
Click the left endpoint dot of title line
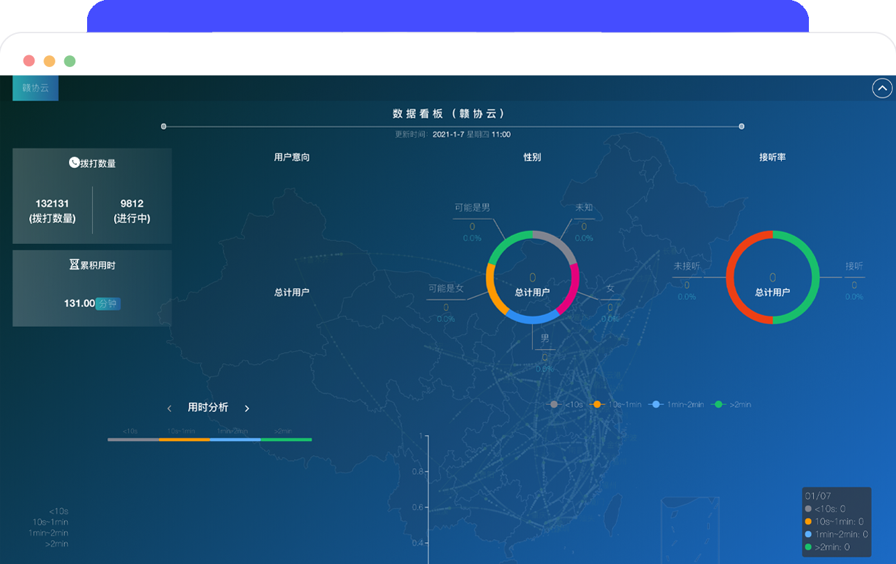(x=163, y=126)
